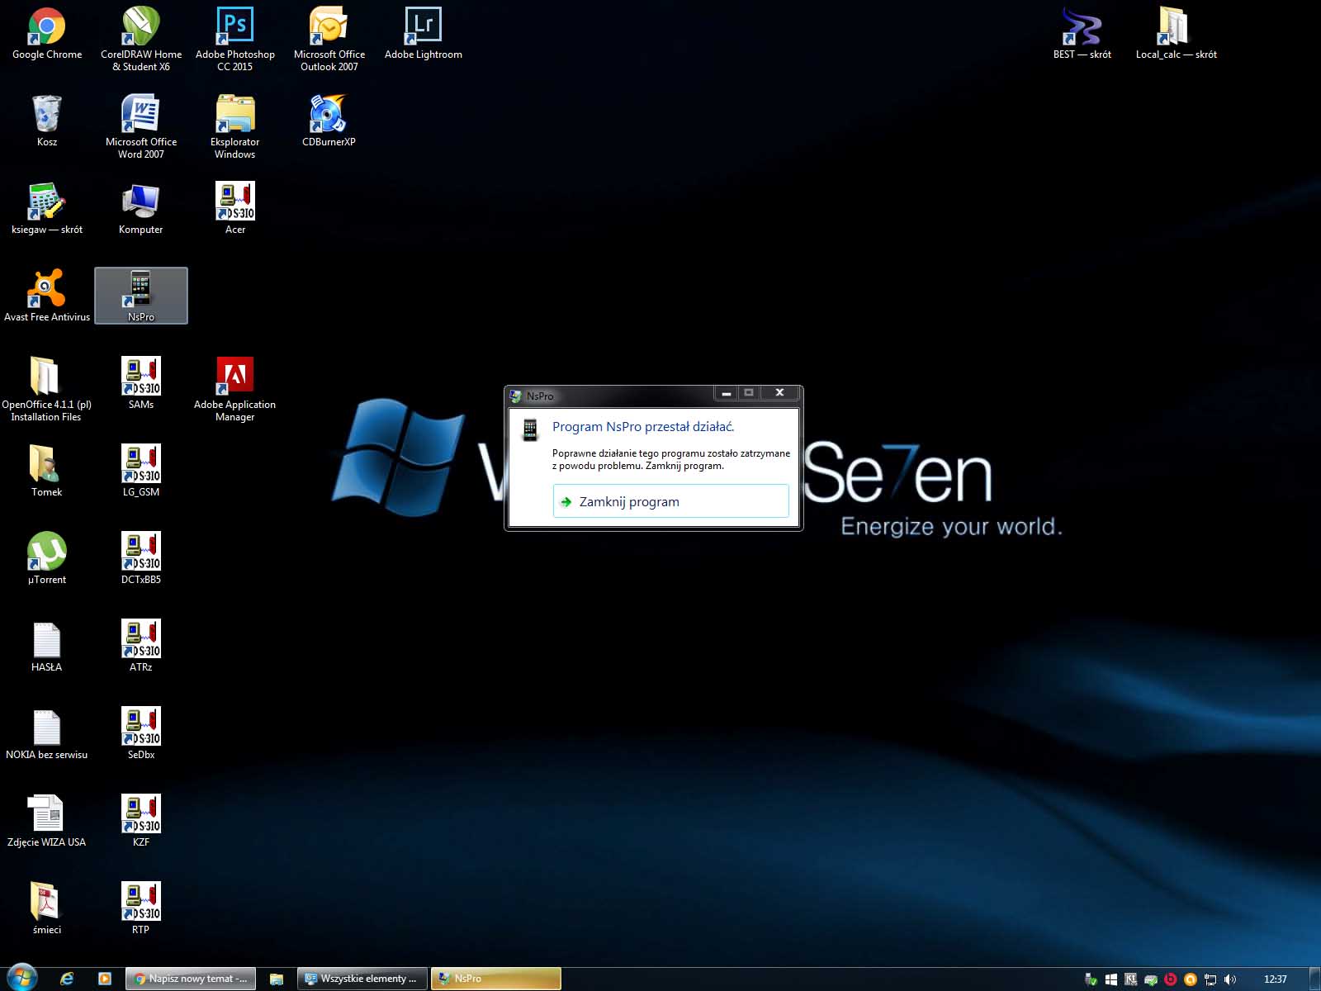Click the taskbar clock showing 12:37
Screen dimensions: 1321x991
pyautogui.click(x=1276, y=979)
